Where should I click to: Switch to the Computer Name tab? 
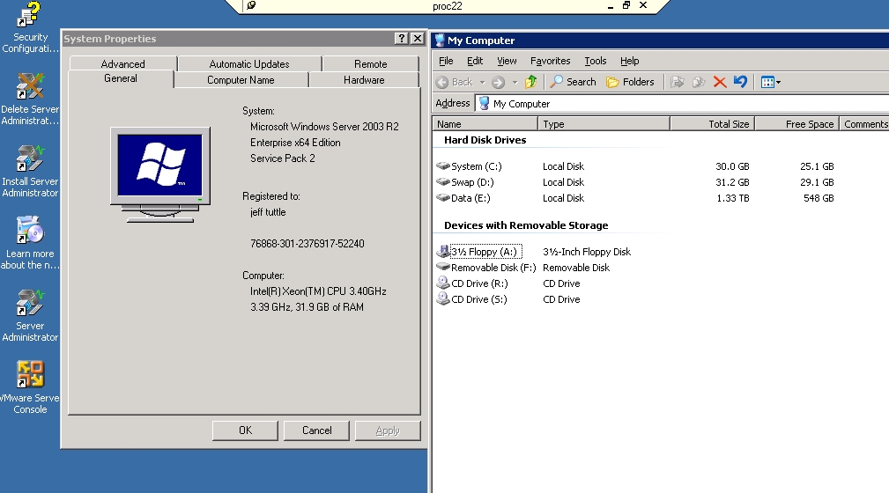241,80
